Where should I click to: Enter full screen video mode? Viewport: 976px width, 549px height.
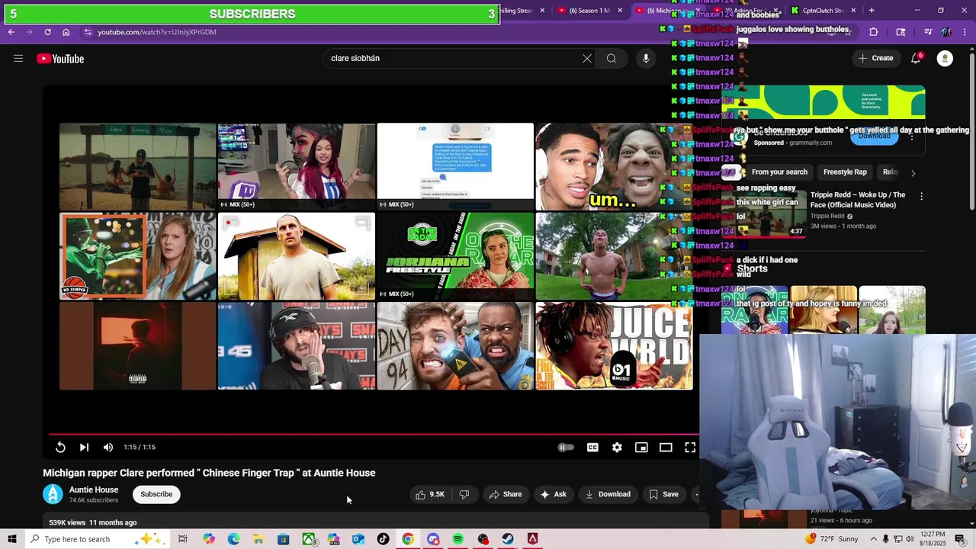690,448
